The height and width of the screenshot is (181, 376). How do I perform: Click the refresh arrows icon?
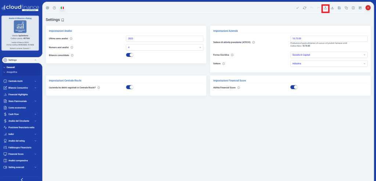304,8
